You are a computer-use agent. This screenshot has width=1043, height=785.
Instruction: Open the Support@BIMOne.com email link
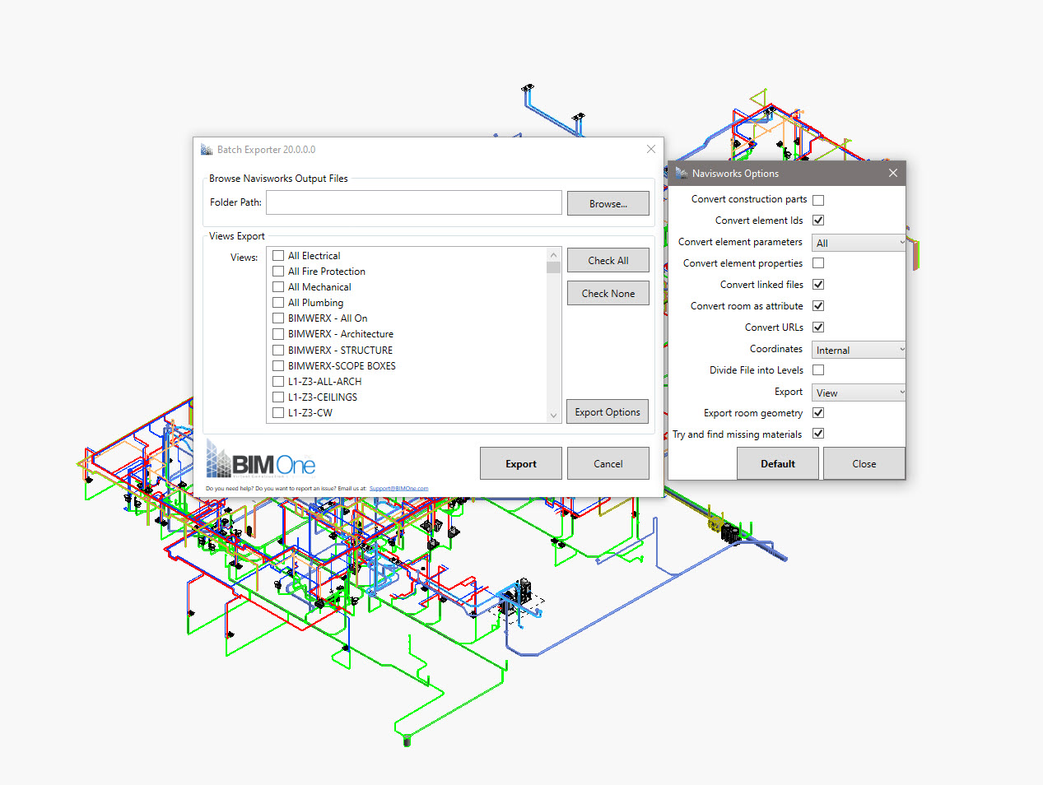coord(398,489)
